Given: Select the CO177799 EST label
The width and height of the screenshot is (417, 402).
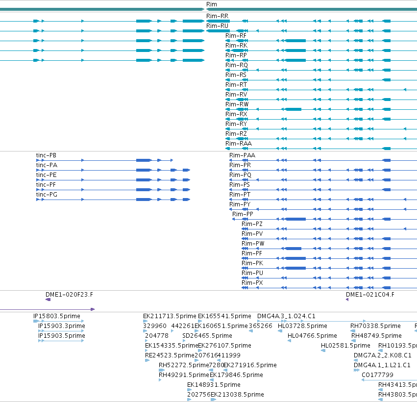Looking at the screenshot, I should [377, 375].
